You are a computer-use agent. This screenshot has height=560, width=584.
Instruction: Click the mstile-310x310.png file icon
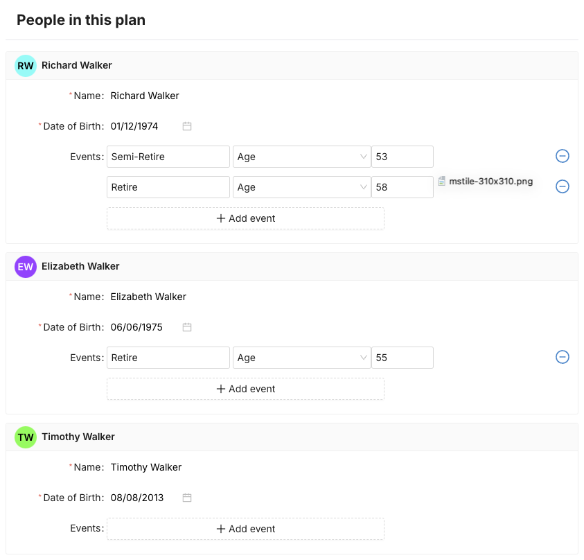coord(442,182)
